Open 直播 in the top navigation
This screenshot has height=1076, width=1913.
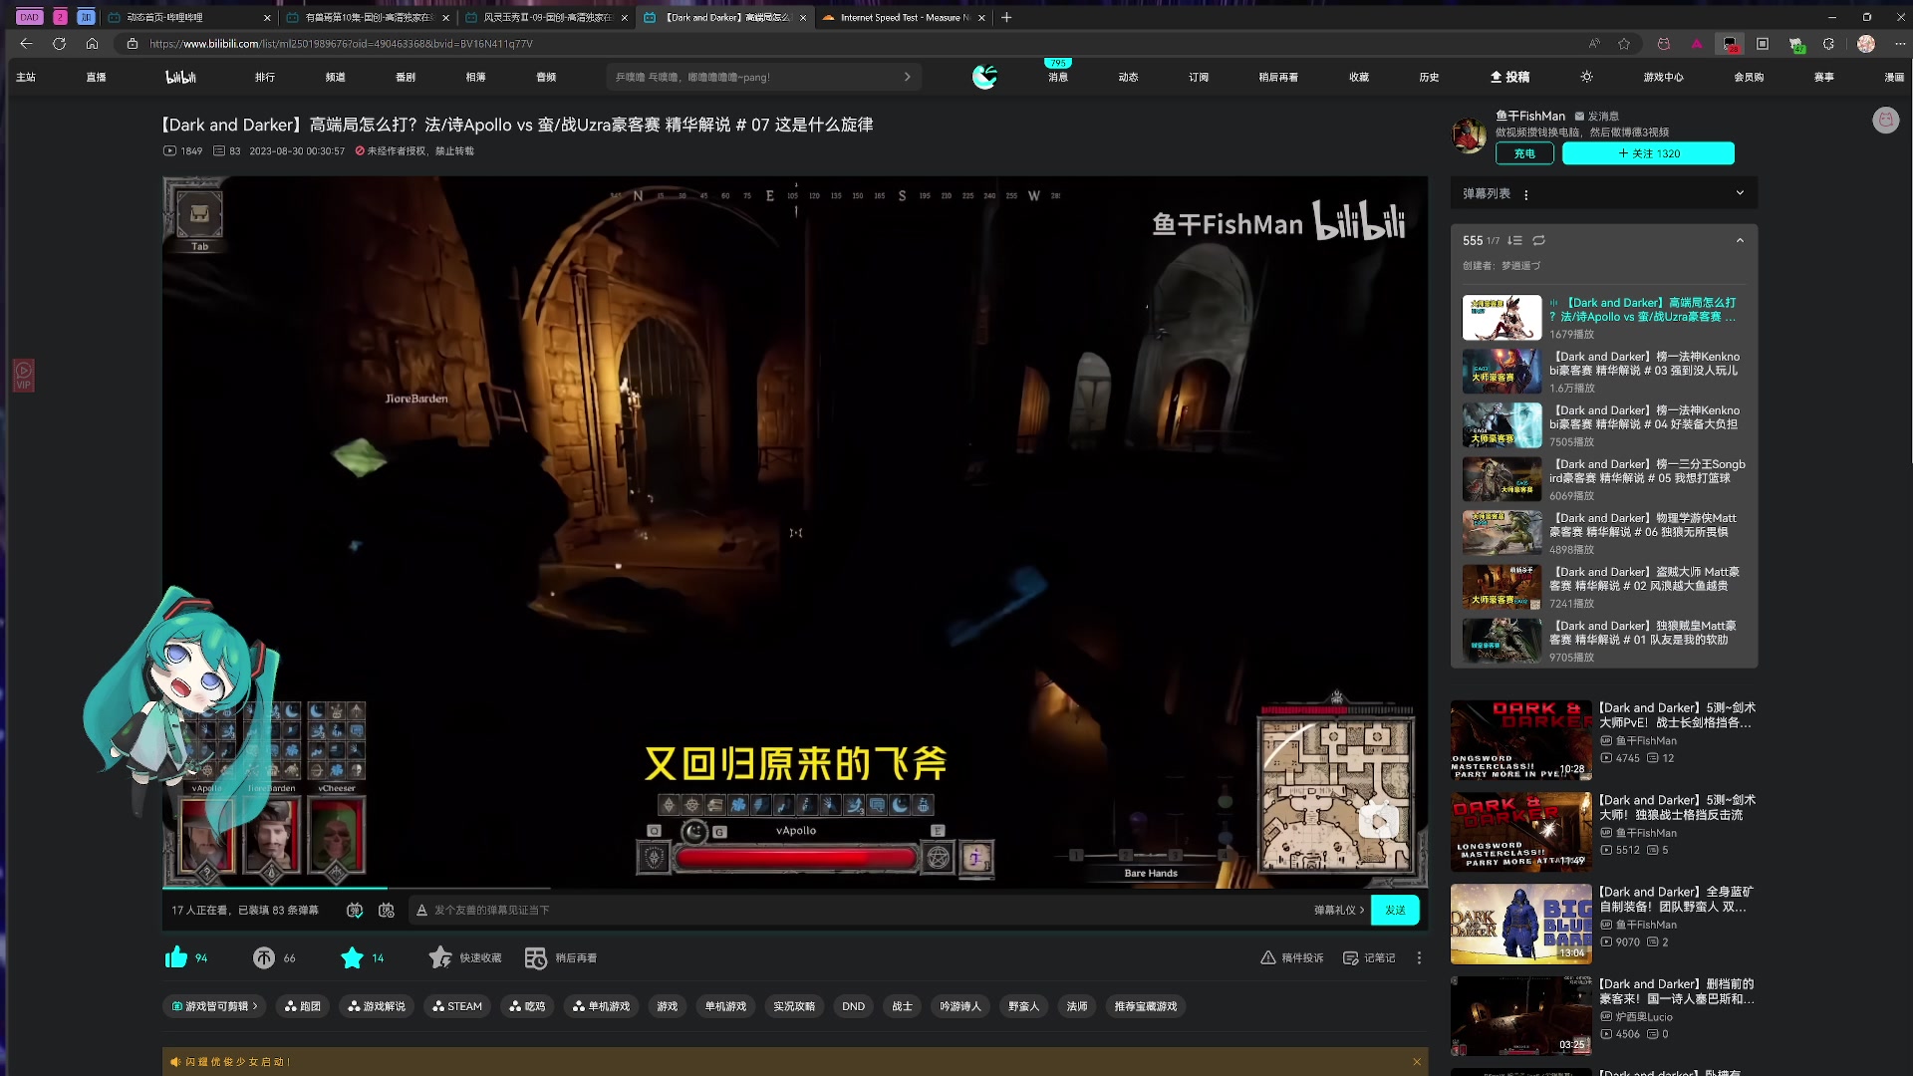[96, 77]
